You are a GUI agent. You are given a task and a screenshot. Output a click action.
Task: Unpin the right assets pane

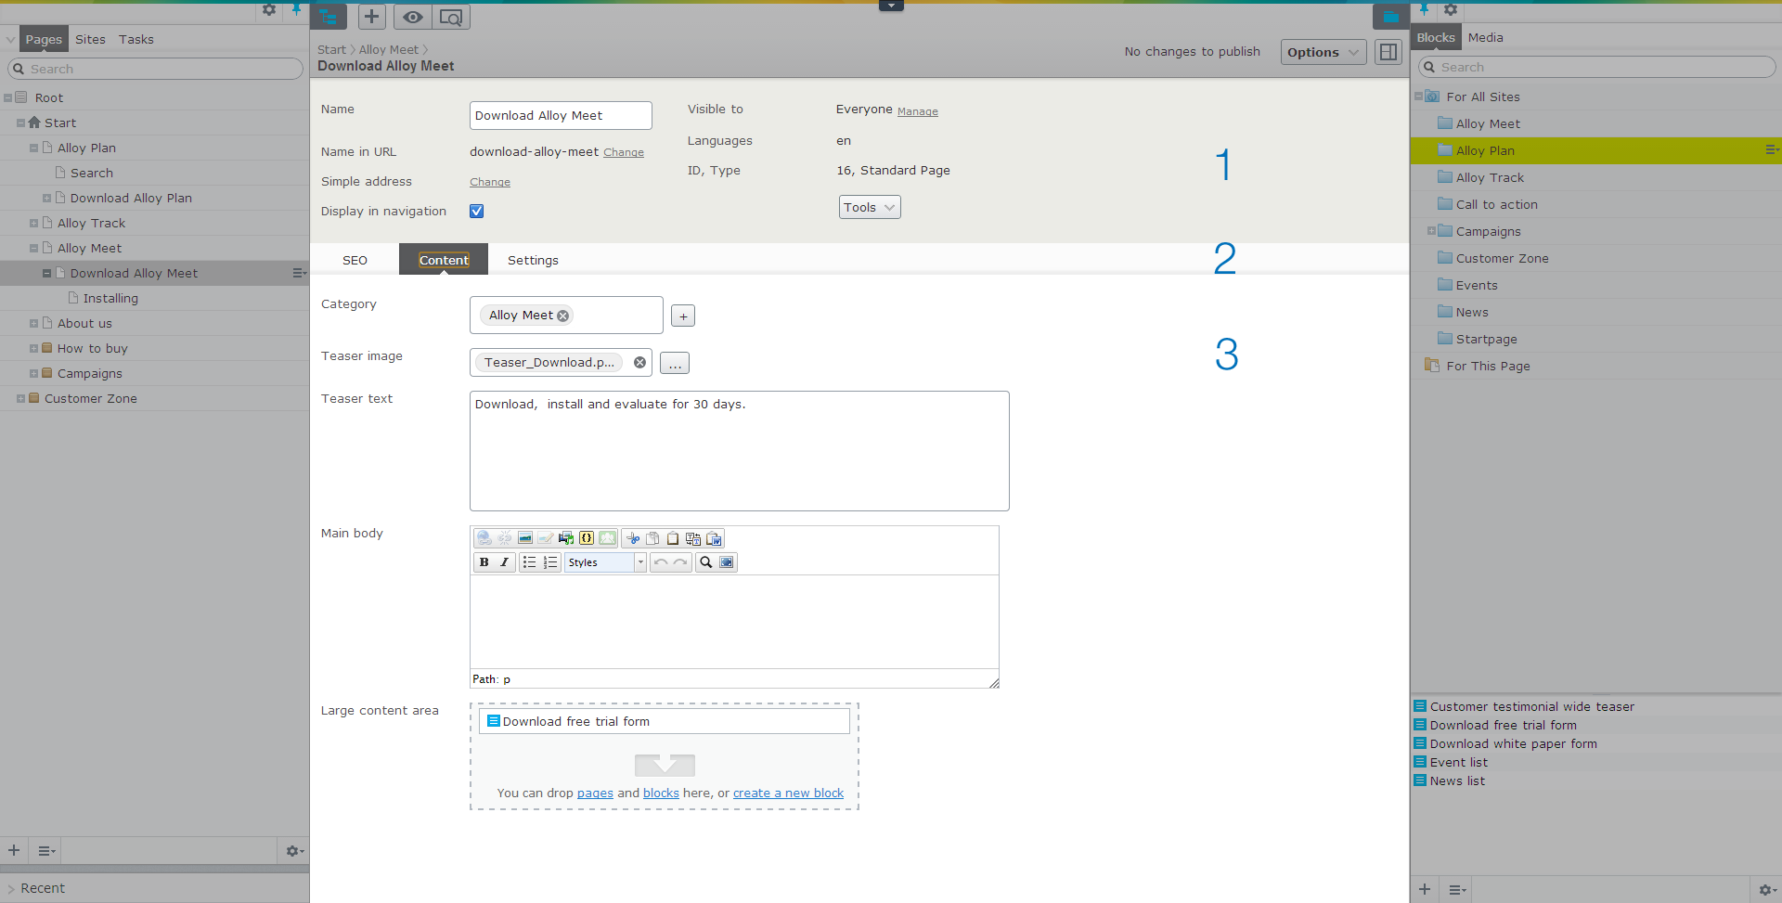pyautogui.click(x=1424, y=10)
